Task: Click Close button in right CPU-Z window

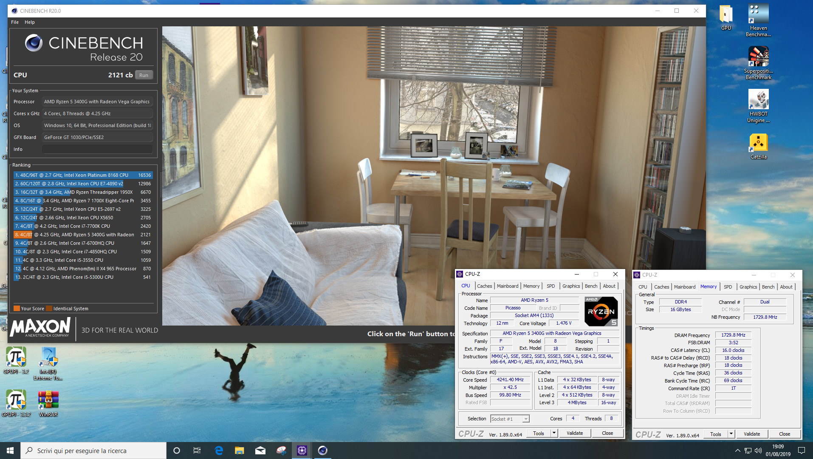Action: [x=785, y=434]
